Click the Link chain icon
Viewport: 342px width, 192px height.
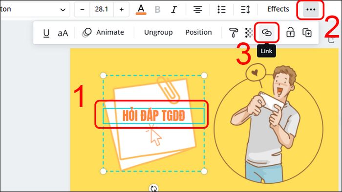(x=267, y=33)
